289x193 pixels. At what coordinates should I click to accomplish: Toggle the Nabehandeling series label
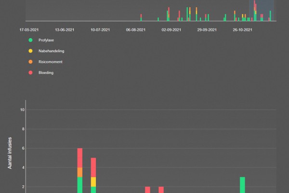click(x=51, y=51)
